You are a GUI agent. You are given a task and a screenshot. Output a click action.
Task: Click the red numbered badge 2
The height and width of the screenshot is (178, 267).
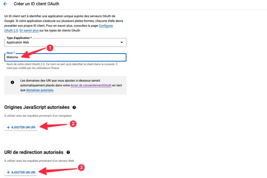(73, 124)
